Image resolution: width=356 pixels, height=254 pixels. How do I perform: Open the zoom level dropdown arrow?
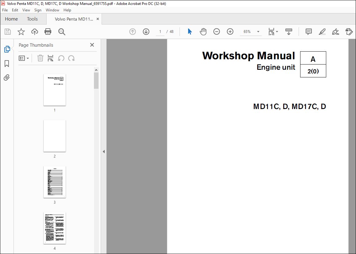pos(258,32)
